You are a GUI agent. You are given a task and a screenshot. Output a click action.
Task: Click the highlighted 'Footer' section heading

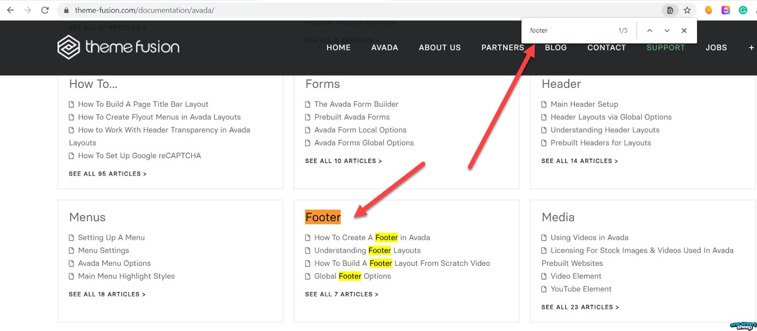(x=323, y=217)
